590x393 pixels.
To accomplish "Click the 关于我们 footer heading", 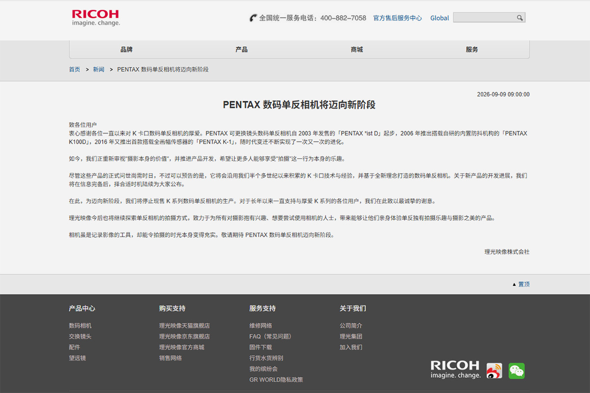I will click(353, 308).
